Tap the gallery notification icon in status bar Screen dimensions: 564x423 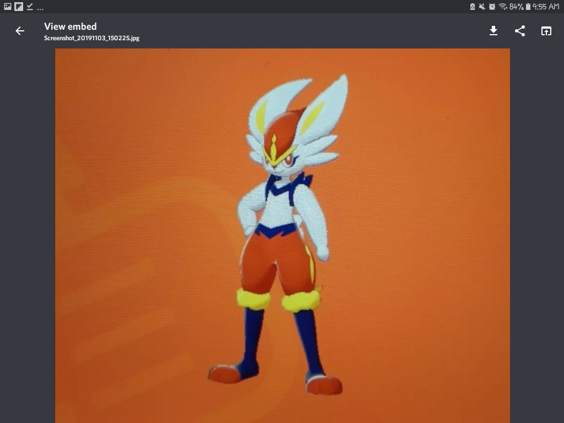coord(8,7)
